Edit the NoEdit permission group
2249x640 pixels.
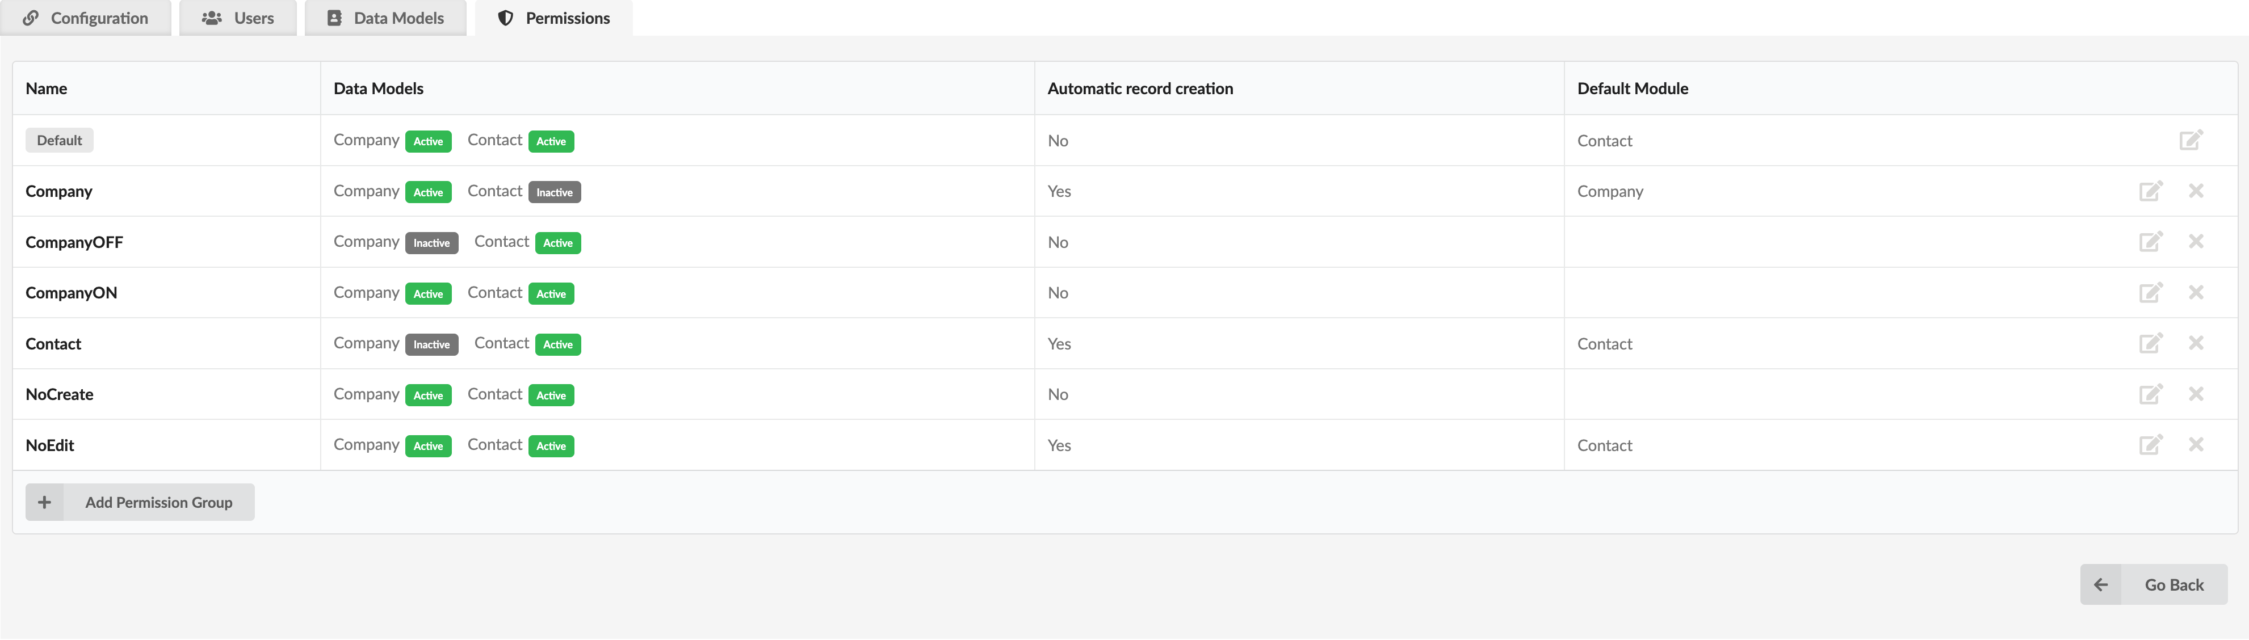point(2150,444)
